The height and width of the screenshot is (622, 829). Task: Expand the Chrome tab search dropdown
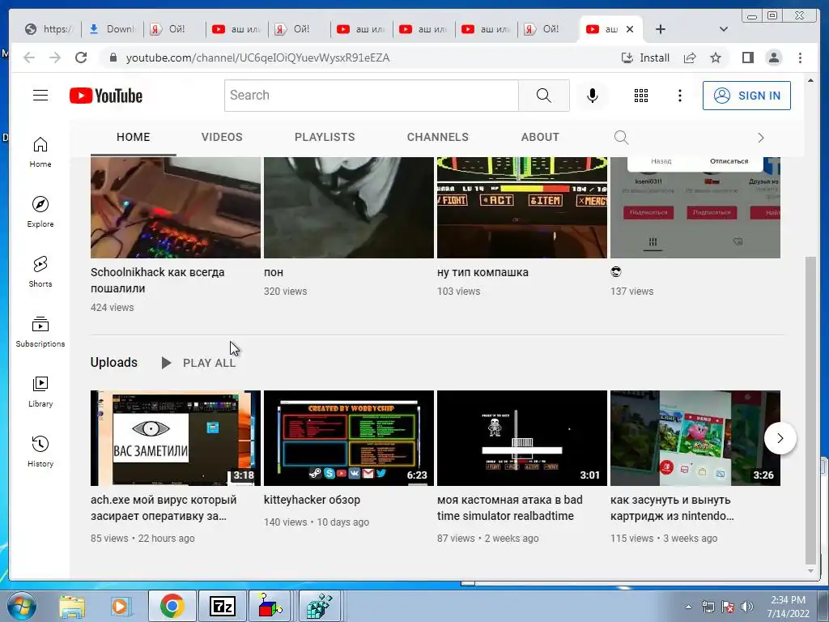coord(723,29)
